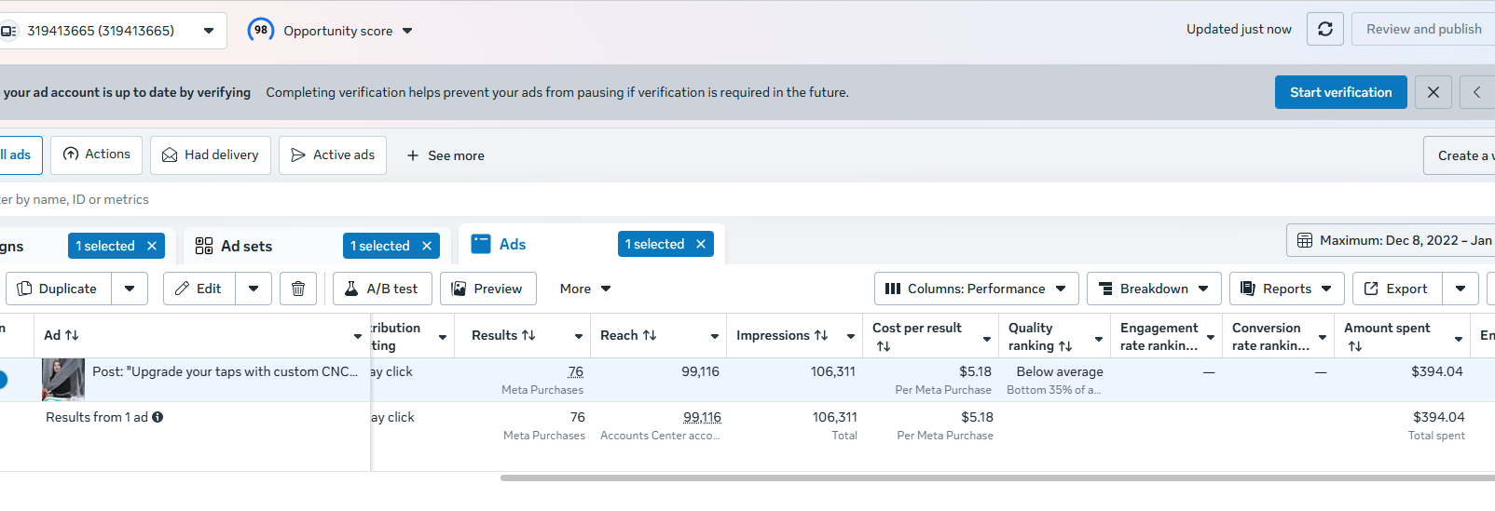This screenshot has height=511, width=1495.
Task: Sort the Reach column
Action: [628, 335]
